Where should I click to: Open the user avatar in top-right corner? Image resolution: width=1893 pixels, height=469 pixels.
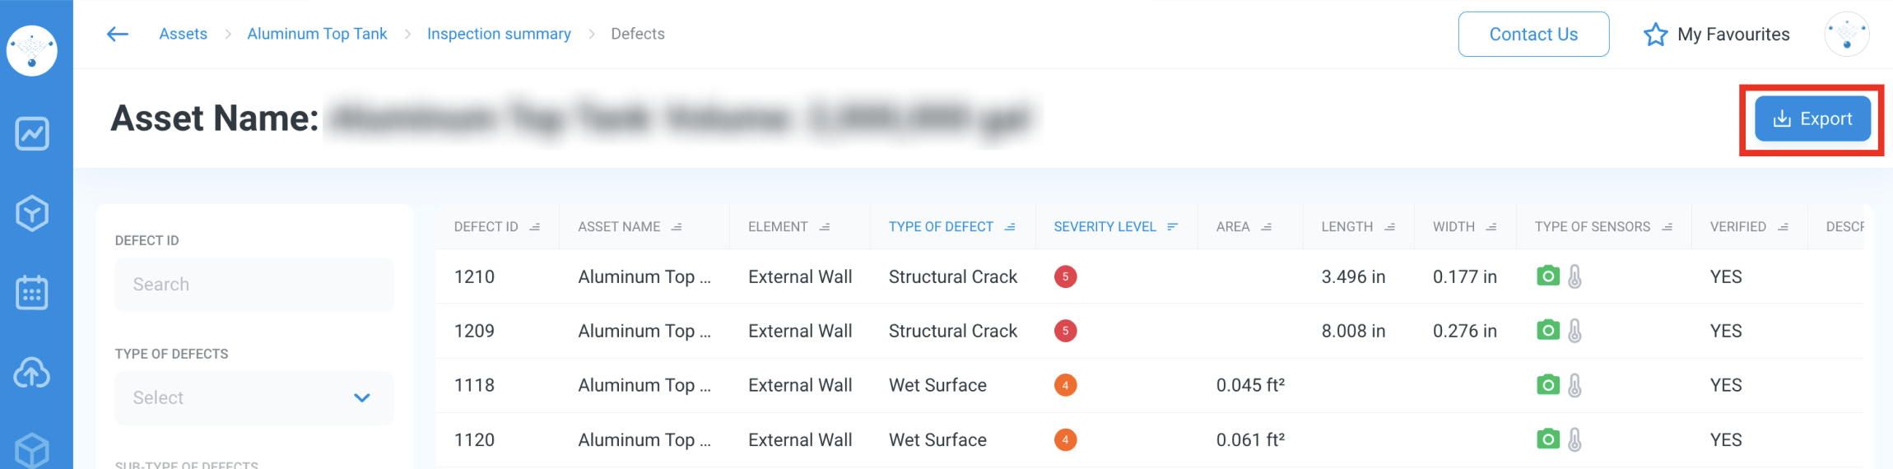click(x=1846, y=35)
